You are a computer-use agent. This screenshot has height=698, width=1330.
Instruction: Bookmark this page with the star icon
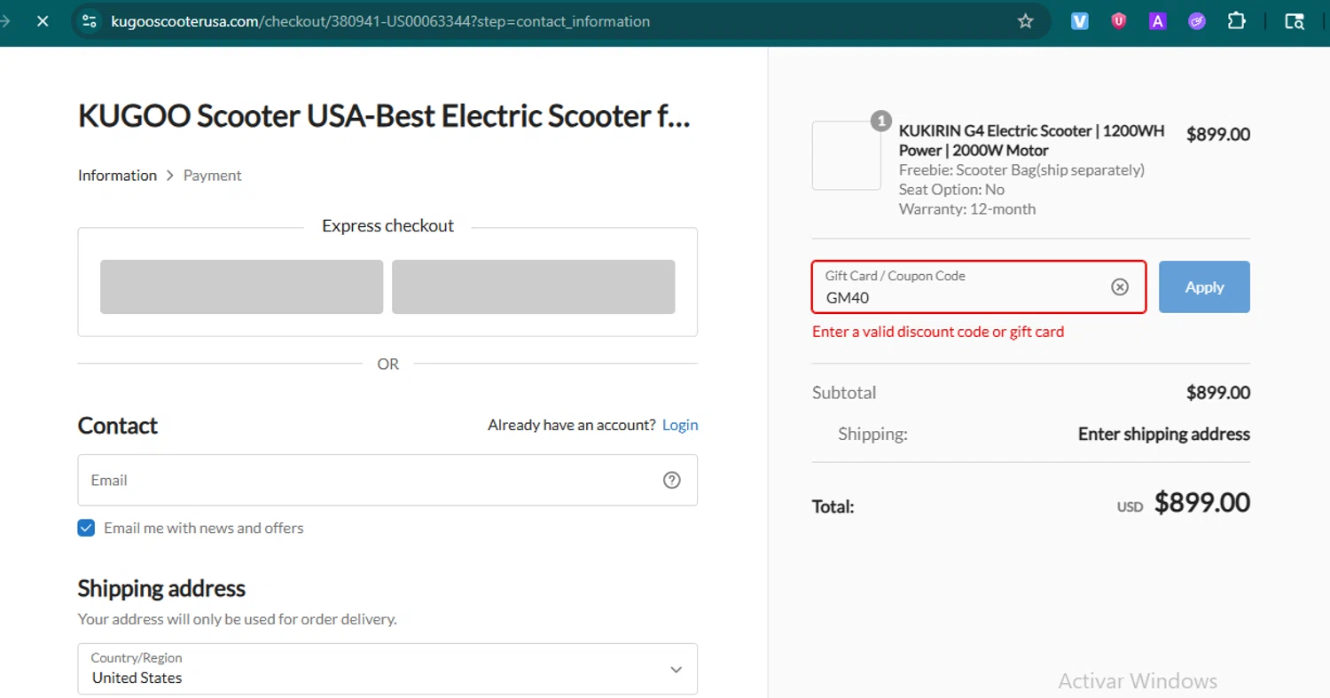click(x=1026, y=20)
